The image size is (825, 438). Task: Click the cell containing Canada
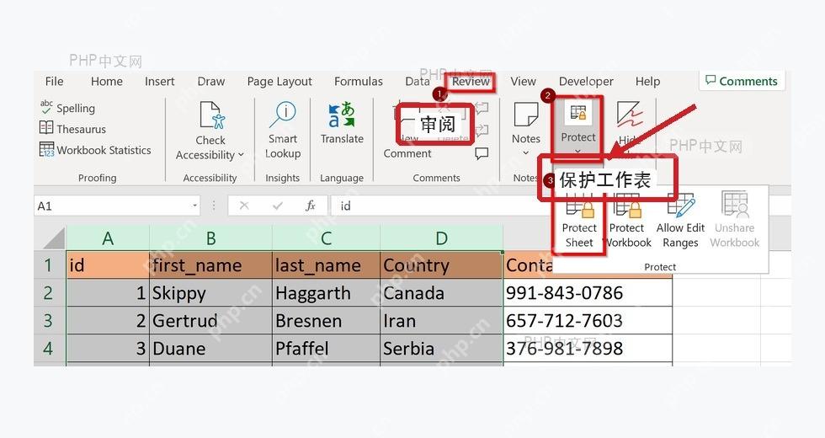click(441, 293)
